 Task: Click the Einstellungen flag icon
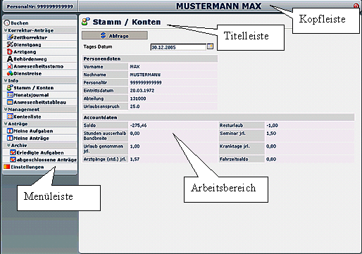pos(7,167)
